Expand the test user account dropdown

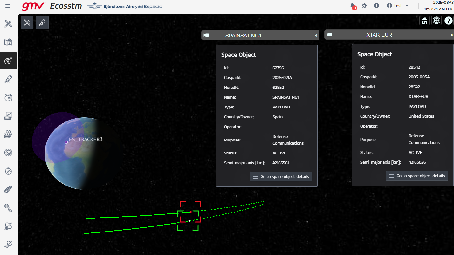click(398, 6)
